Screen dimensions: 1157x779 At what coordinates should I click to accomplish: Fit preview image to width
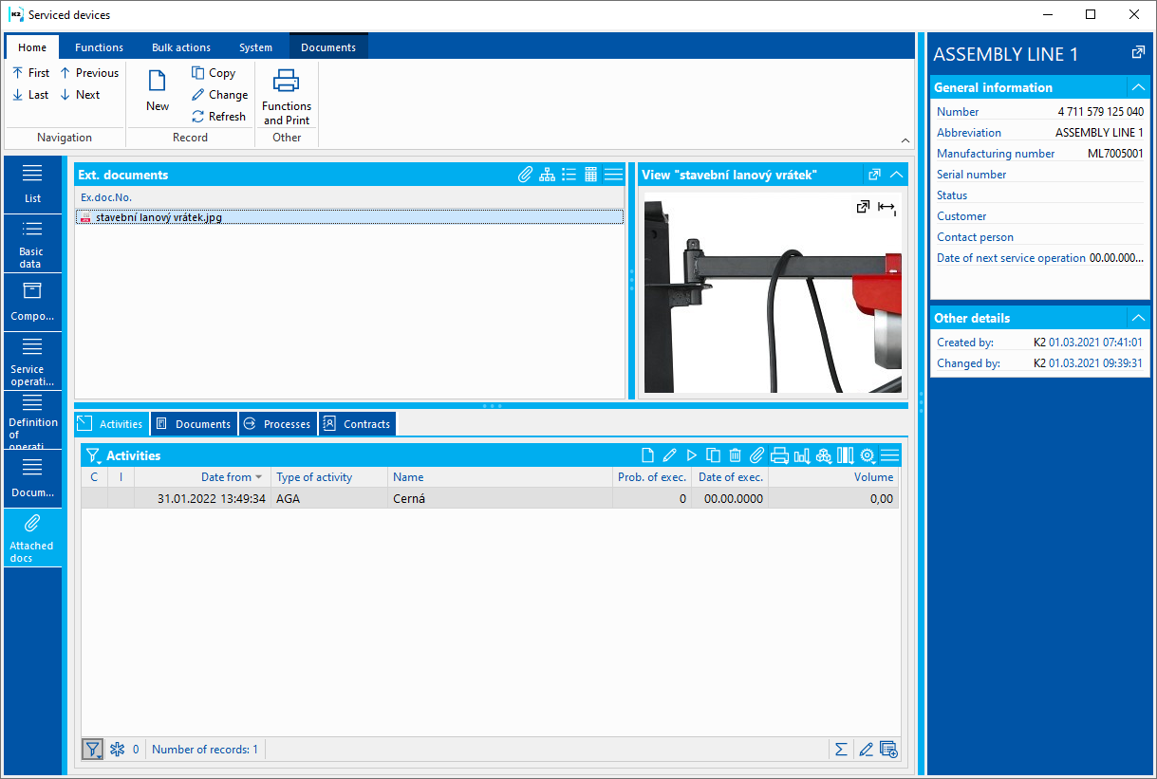coord(886,207)
